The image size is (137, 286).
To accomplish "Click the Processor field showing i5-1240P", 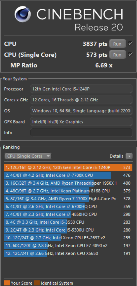I will (x=81, y=89).
